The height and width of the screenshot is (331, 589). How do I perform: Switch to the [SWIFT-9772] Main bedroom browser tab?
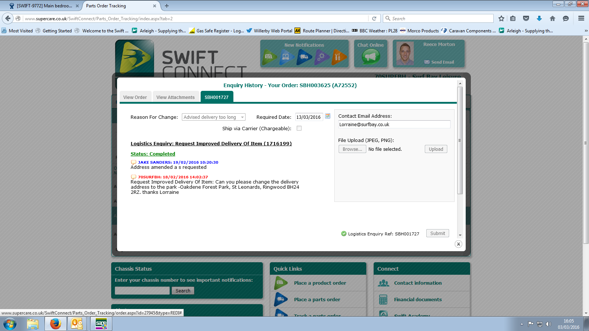pyautogui.click(x=45, y=6)
